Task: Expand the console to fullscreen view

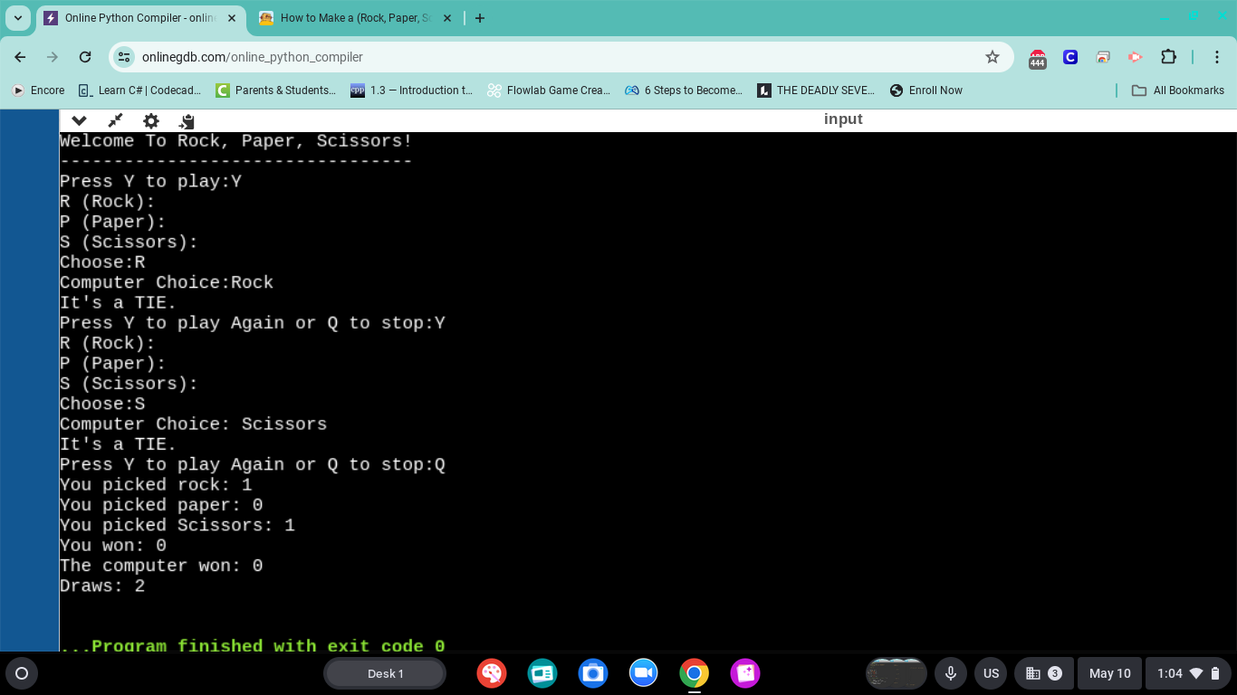Action: [115, 120]
